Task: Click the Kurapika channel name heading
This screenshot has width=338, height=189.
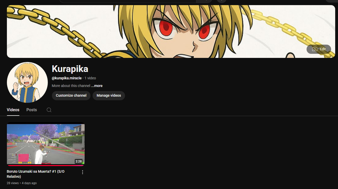Action: pos(70,69)
